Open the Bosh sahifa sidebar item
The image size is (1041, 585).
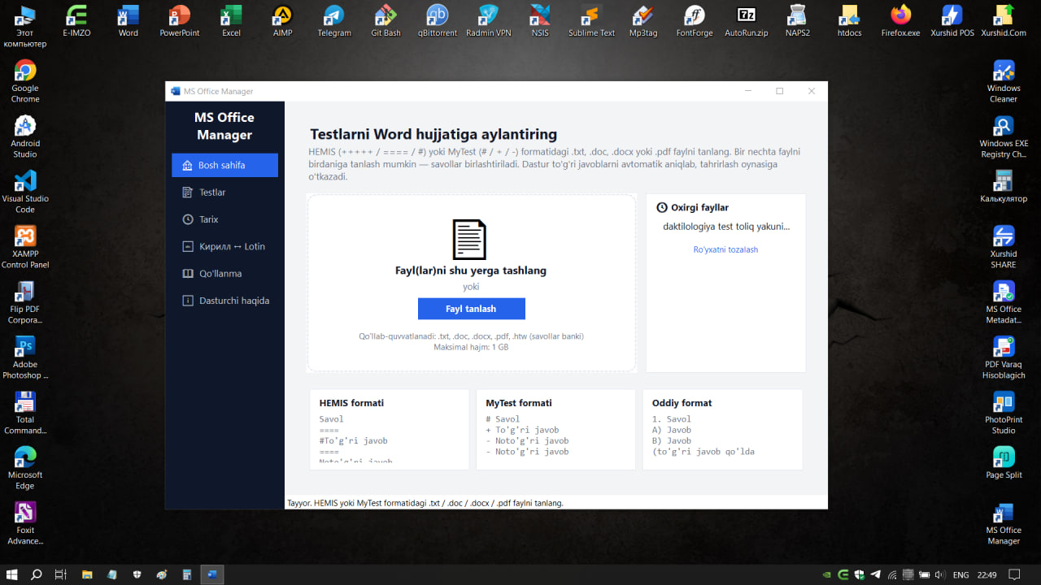224,165
